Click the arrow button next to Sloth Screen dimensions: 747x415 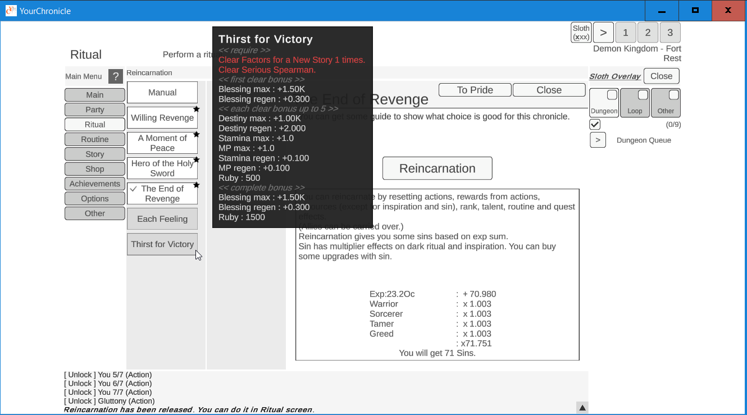pyautogui.click(x=603, y=33)
